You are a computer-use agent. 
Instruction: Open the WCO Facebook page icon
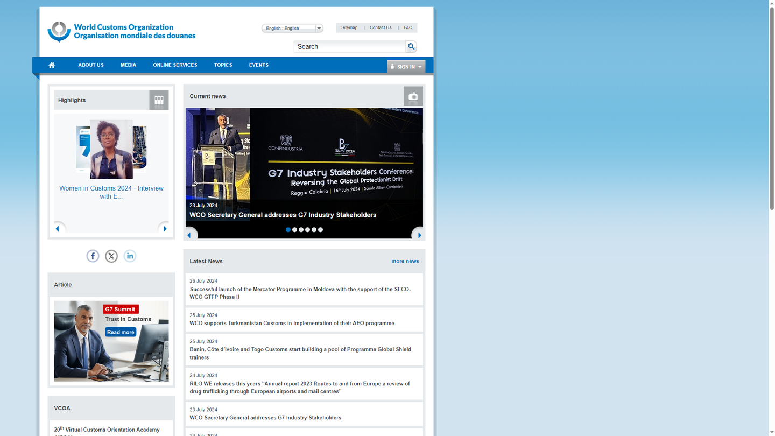(x=93, y=256)
